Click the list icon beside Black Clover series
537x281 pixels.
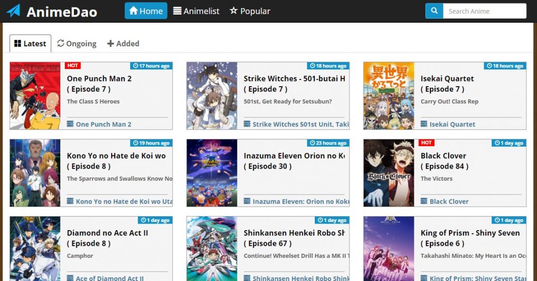pos(424,201)
